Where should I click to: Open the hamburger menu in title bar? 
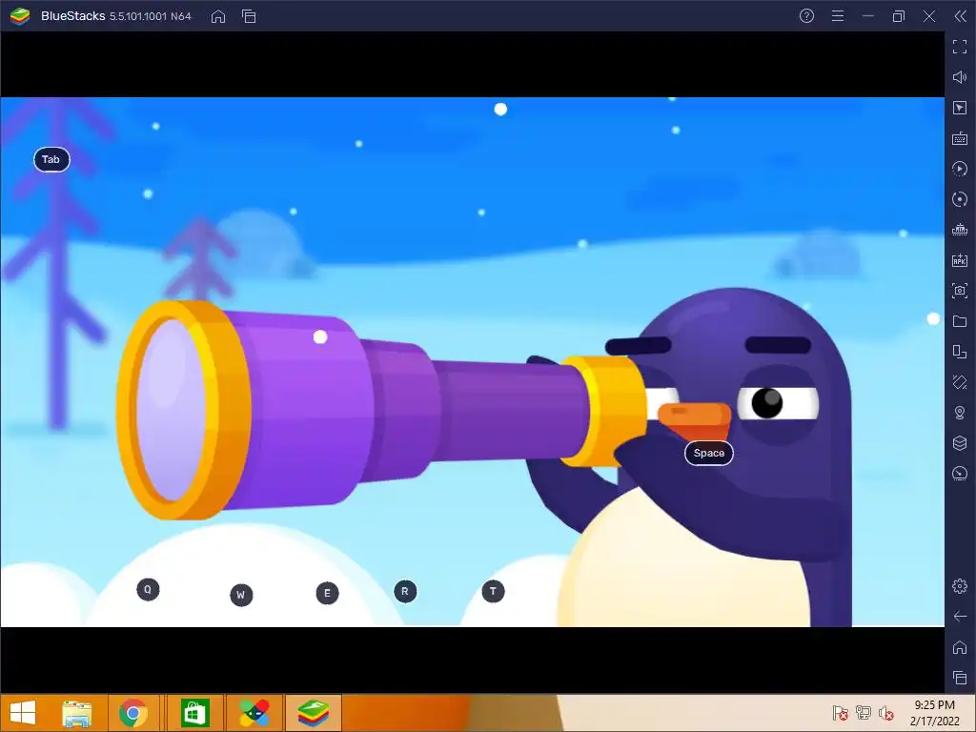pos(837,16)
